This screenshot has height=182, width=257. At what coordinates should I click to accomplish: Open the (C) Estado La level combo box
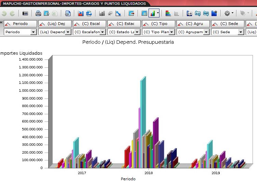tap(124, 32)
